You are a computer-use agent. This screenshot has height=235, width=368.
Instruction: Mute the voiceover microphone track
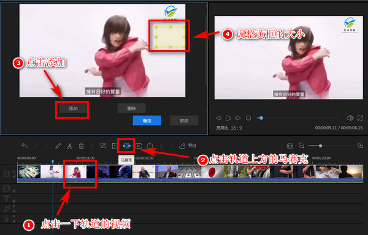[14, 216]
